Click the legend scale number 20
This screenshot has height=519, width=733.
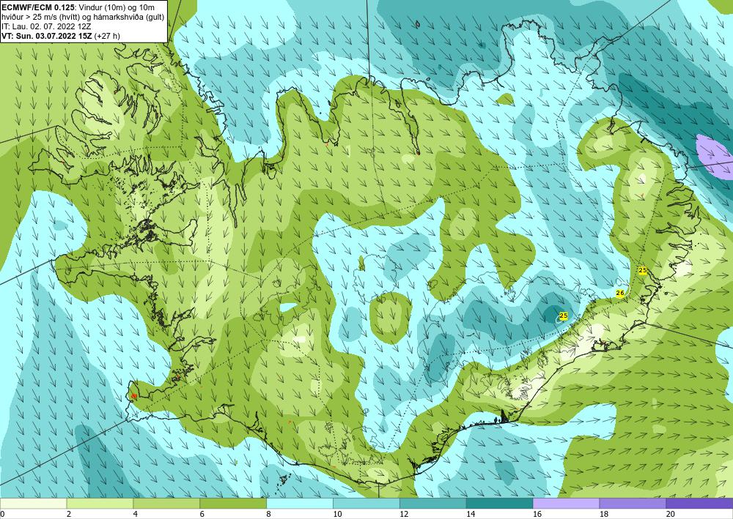(x=671, y=515)
